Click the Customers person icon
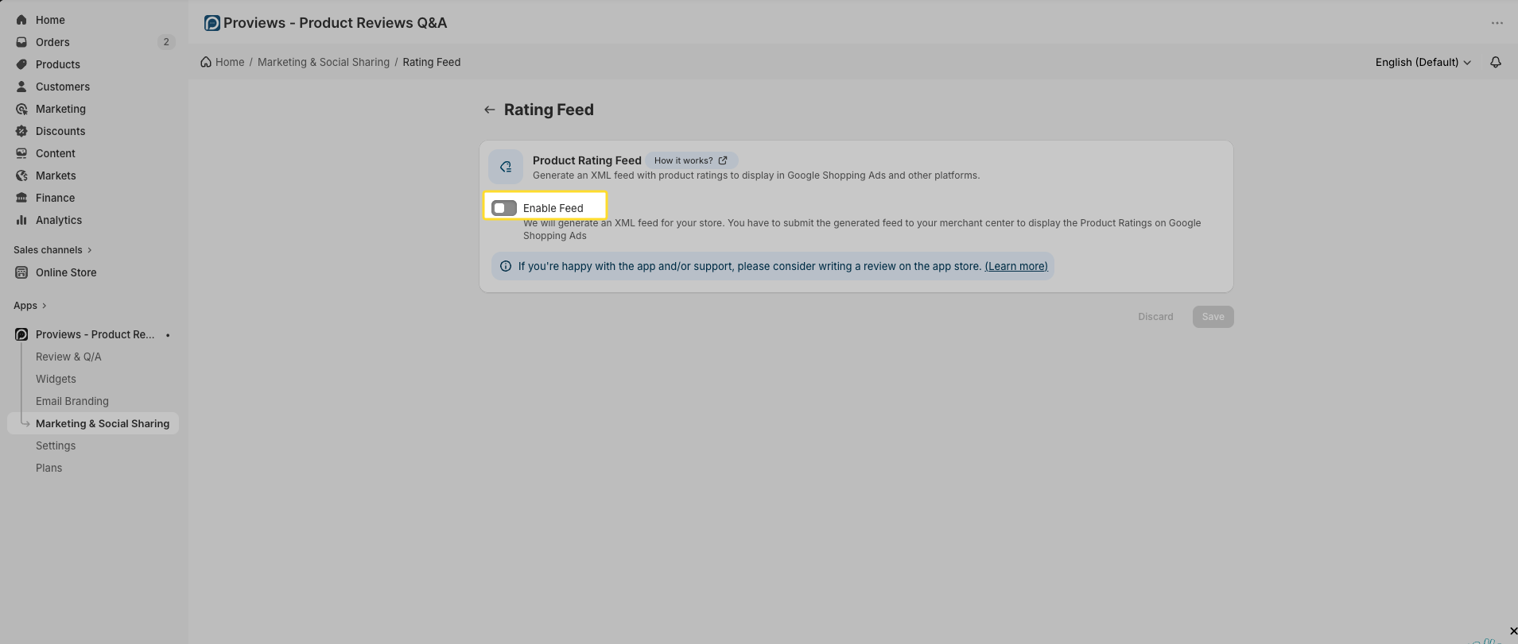Image resolution: width=1518 pixels, height=644 pixels. (21, 87)
